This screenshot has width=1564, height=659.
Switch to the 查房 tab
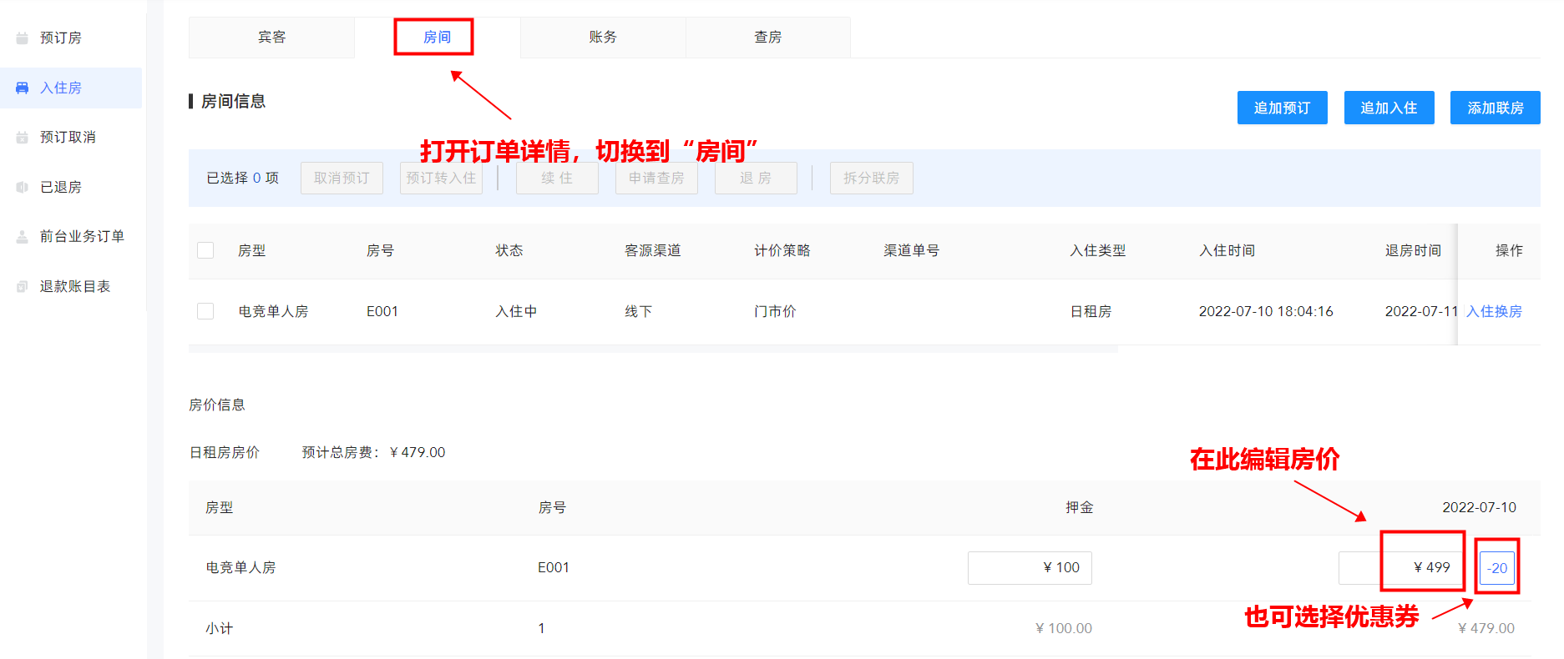pos(768,38)
